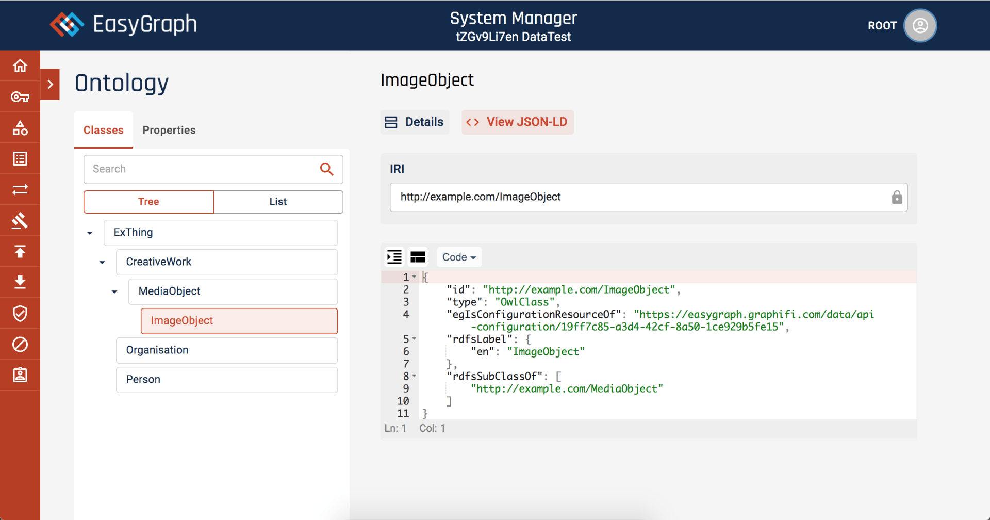Screen dimensions: 990x520
Task: Click the compact JSON icon
Action: click(x=418, y=257)
